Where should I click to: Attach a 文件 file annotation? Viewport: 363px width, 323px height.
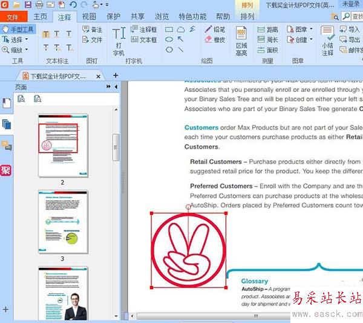[92, 39]
